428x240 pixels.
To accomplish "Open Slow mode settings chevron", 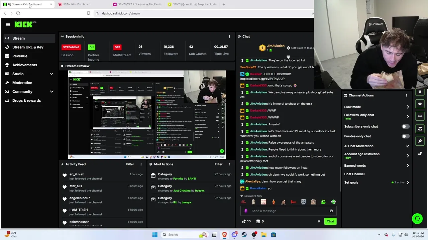I will [408, 107].
